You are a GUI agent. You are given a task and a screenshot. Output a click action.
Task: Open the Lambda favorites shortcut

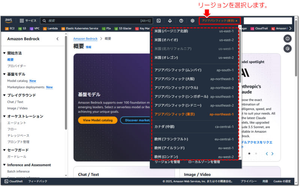tap(50, 29)
